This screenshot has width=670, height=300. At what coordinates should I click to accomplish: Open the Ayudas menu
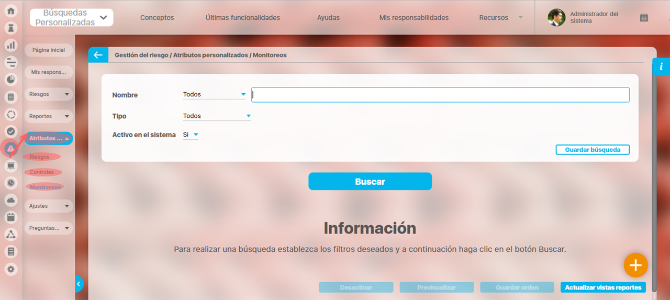328,18
